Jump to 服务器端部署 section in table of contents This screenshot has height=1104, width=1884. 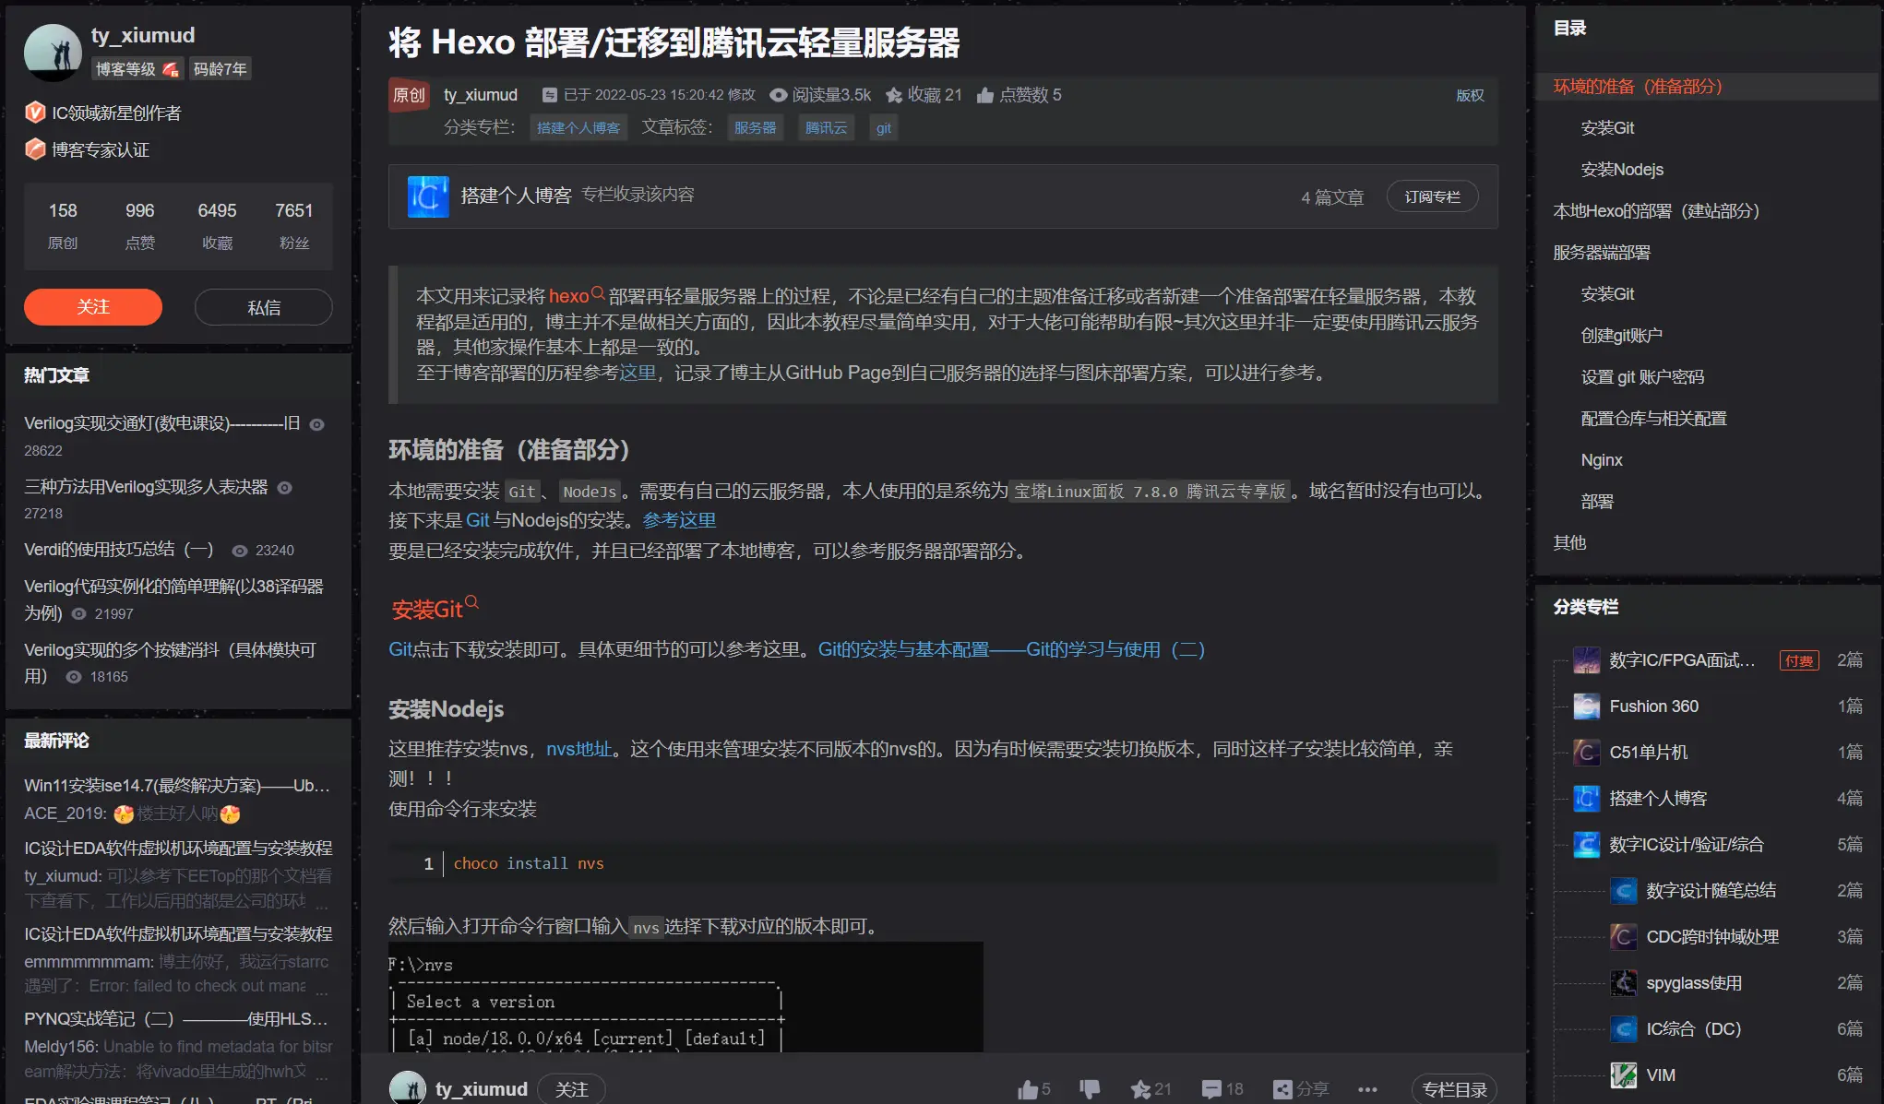tap(1602, 253)
